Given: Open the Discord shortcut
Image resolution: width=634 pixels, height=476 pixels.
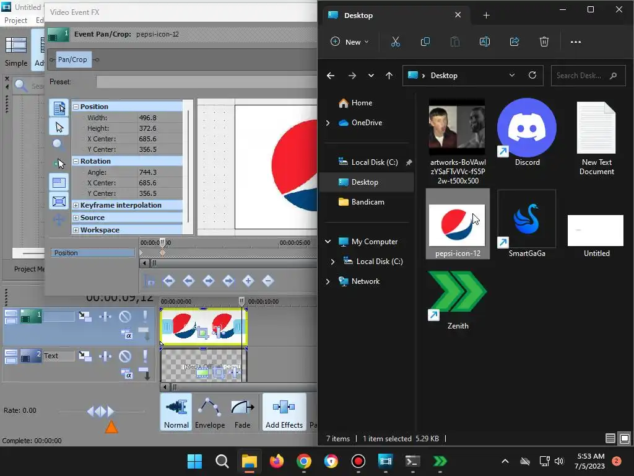Looking at the screenshot, I should tap(527, 133).
